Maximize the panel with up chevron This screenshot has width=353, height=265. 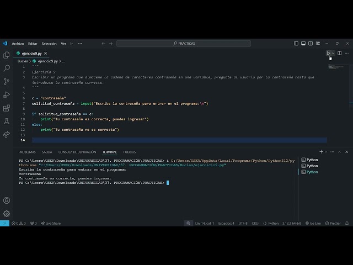click(x=340, y=152)
